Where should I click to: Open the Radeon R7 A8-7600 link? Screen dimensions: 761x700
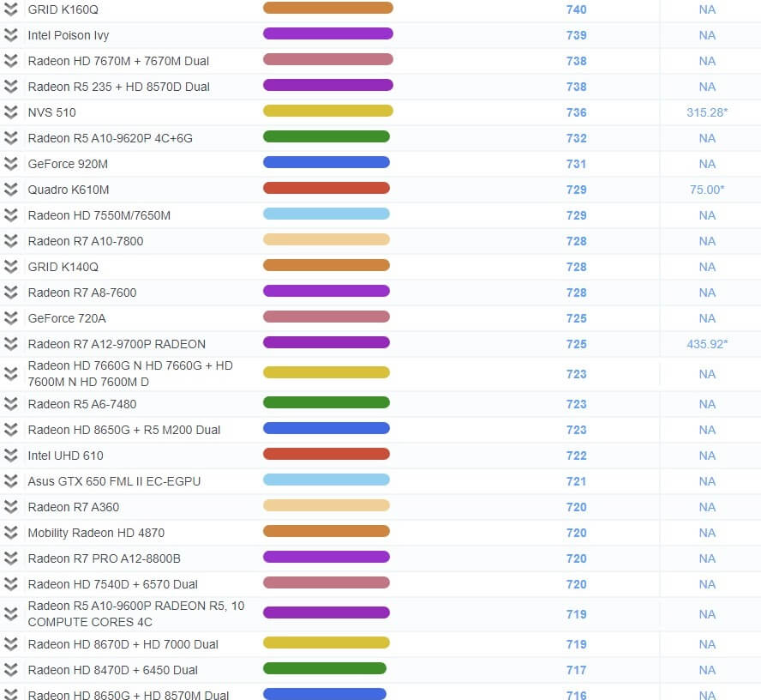pos(82,293)
